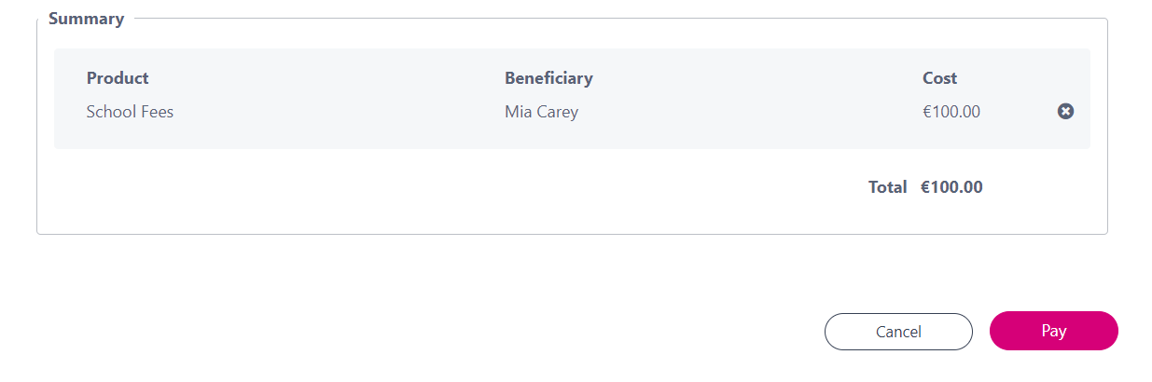Click the bold Total label
1152x382 pixels.
[x=887, y=187]
